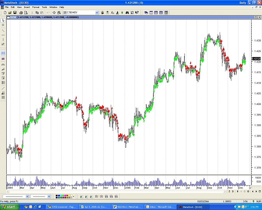Select the Fibonacci arcs tool
This screenshot has height=210, width=262.
click(x=3, y=65)
